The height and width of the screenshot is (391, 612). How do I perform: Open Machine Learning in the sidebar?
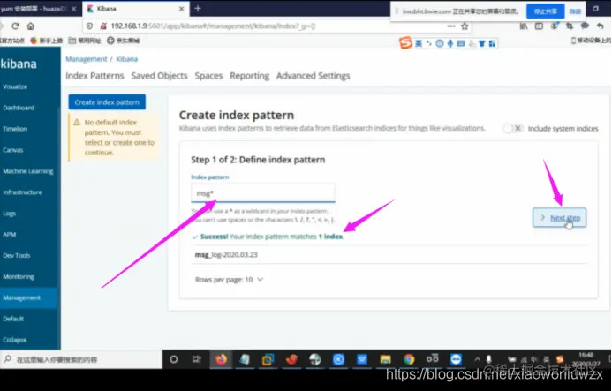27,171
